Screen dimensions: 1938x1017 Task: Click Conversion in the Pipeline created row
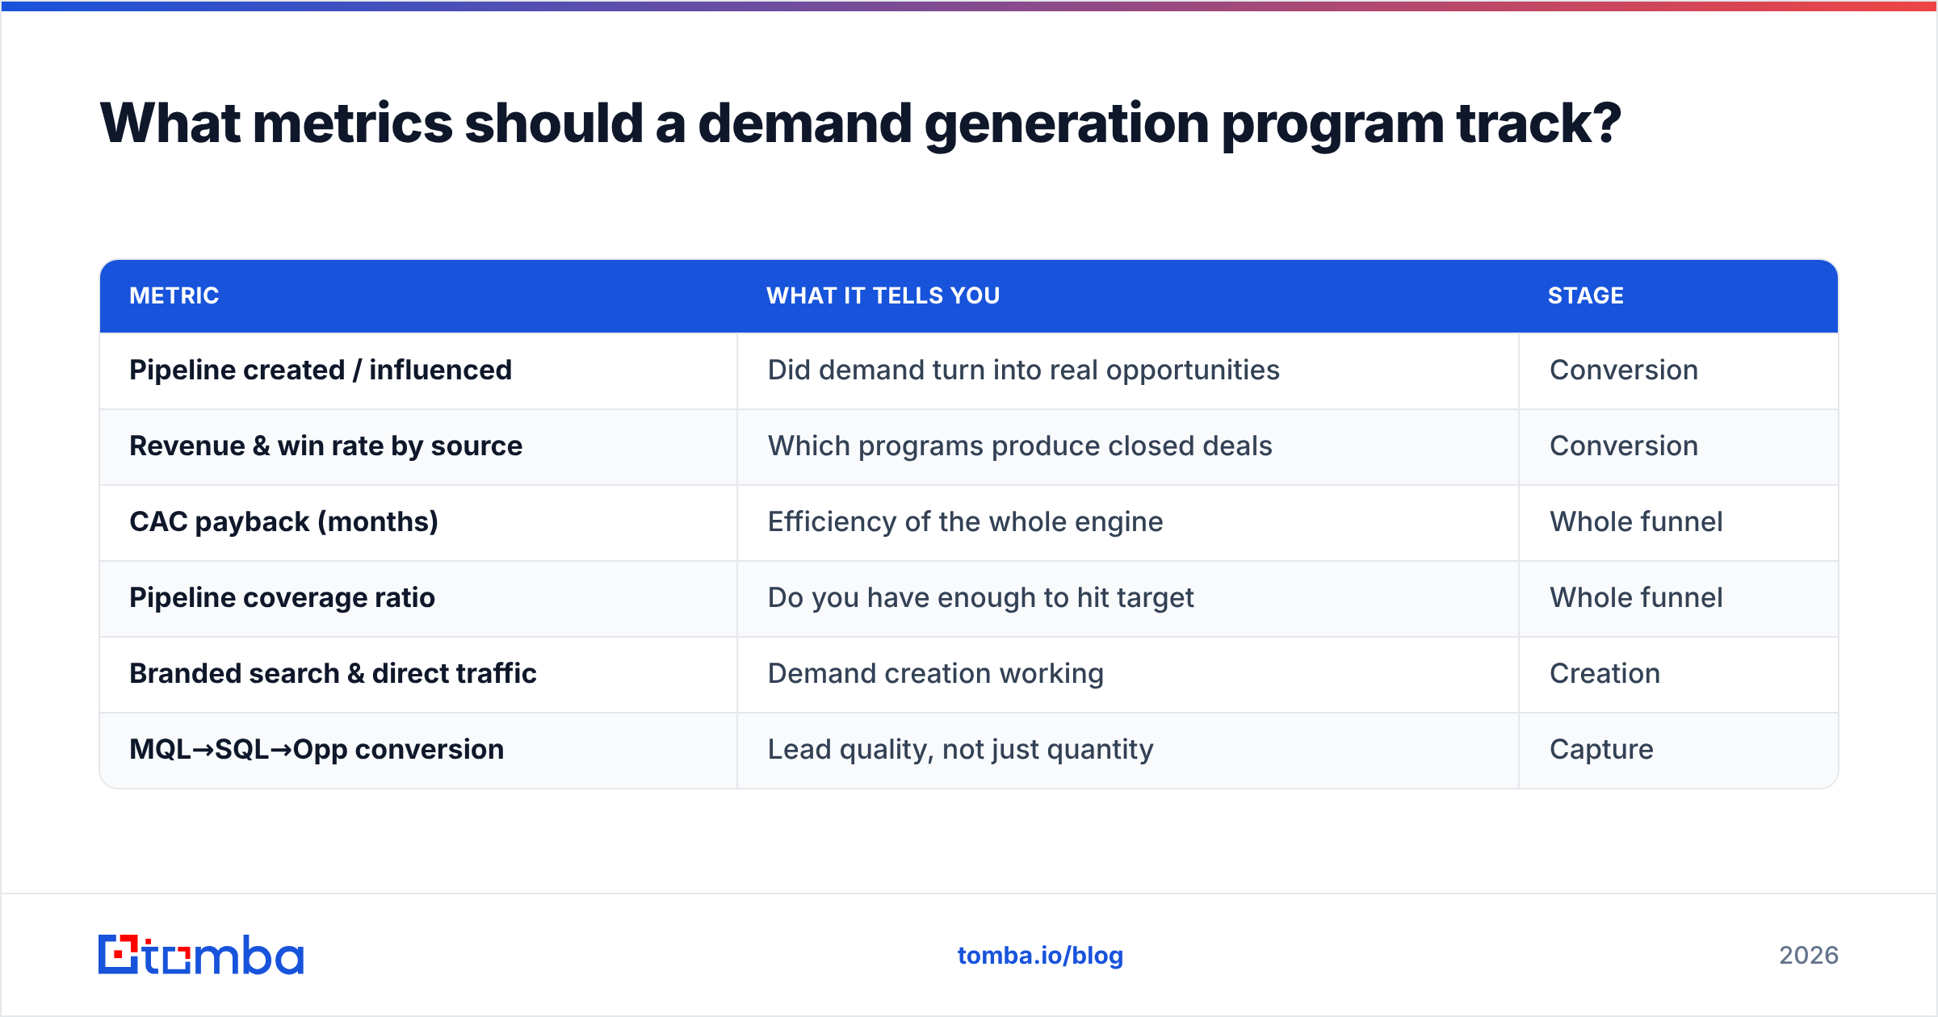(x=1624, y=370)
